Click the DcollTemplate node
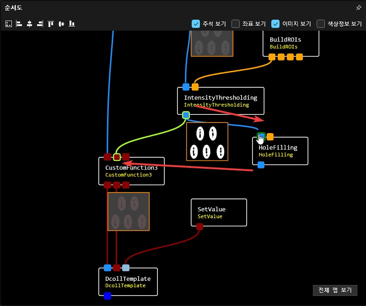Viewport: 366px width, 306px height. tap(128, 282)
